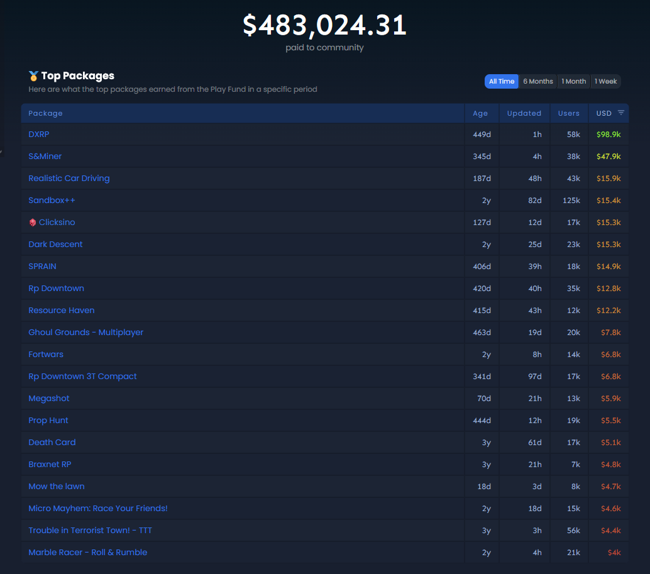Switch to the 6 Months tab
Viewport: 650px width, 574px height.
click(x=537, y=81)
